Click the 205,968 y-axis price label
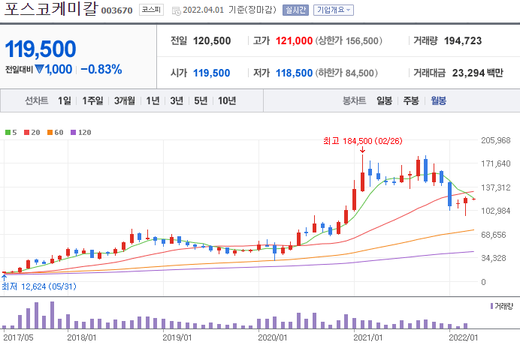This screenshot has width=520, height=345. tap(496, 140)
